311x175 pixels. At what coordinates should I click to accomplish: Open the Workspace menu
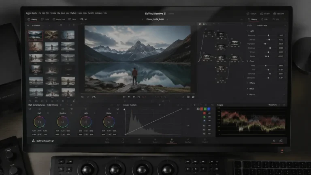tap(98, 13)
